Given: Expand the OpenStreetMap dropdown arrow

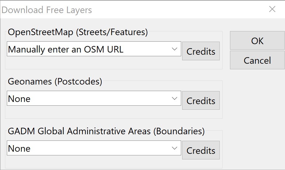Looking at the screenshot, I should [174, 49].
